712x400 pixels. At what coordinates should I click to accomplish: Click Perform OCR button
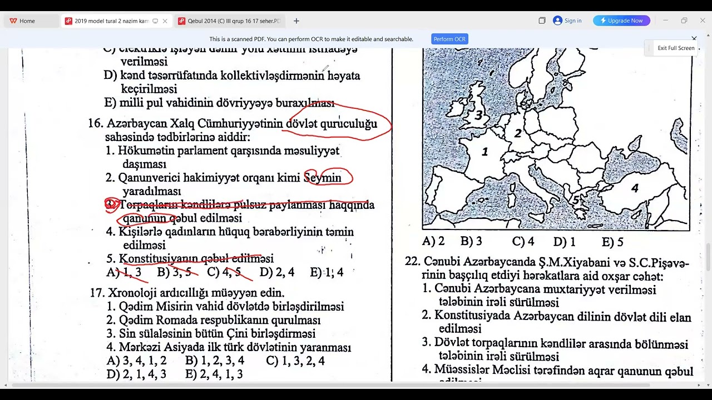(449, 39)
